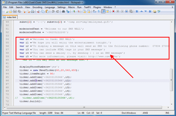
Task: Zoom out using the magnifier minus icon
Action: [x=78, y=12]
